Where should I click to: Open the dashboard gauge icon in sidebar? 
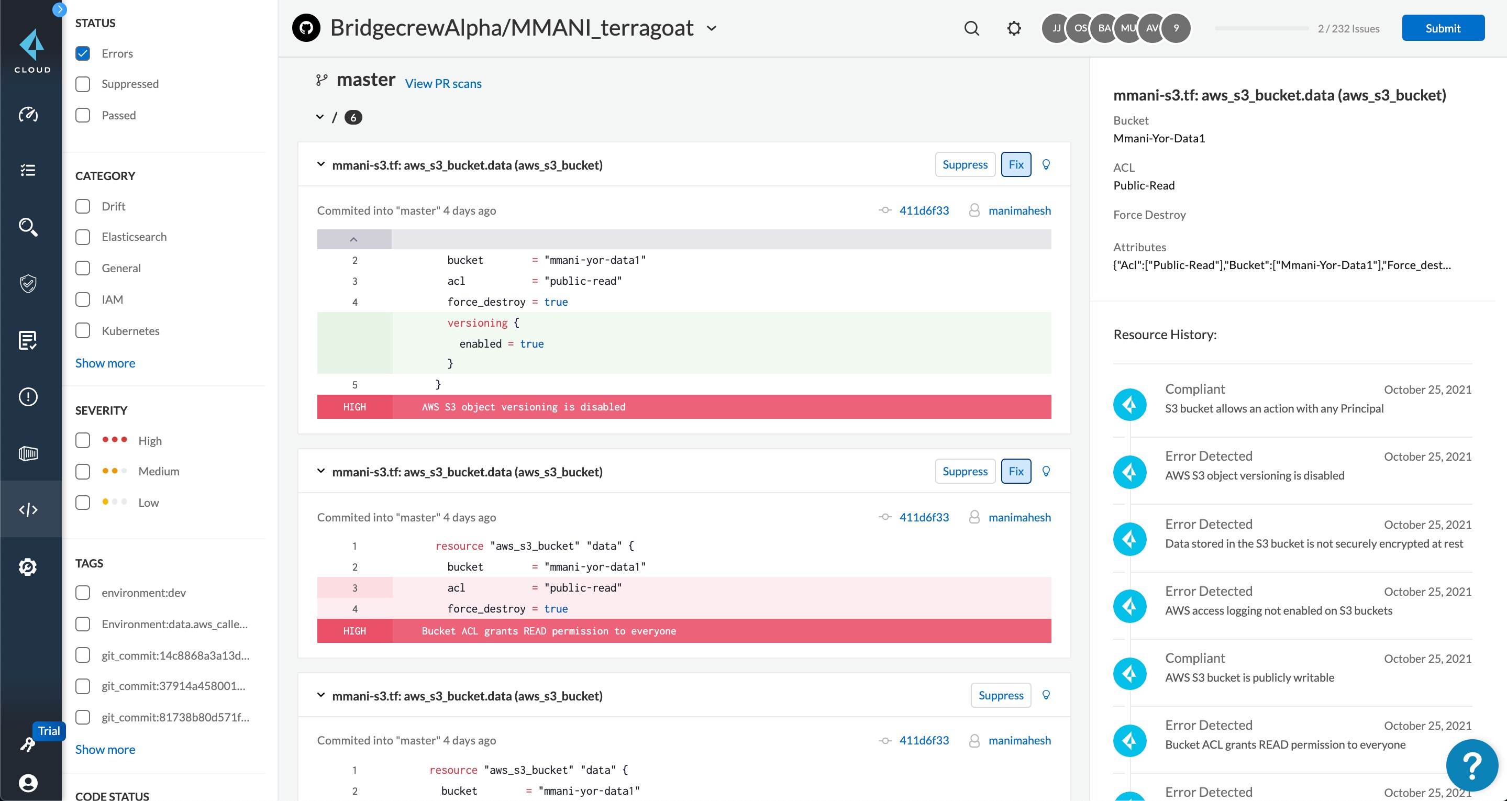coord(28,114)
